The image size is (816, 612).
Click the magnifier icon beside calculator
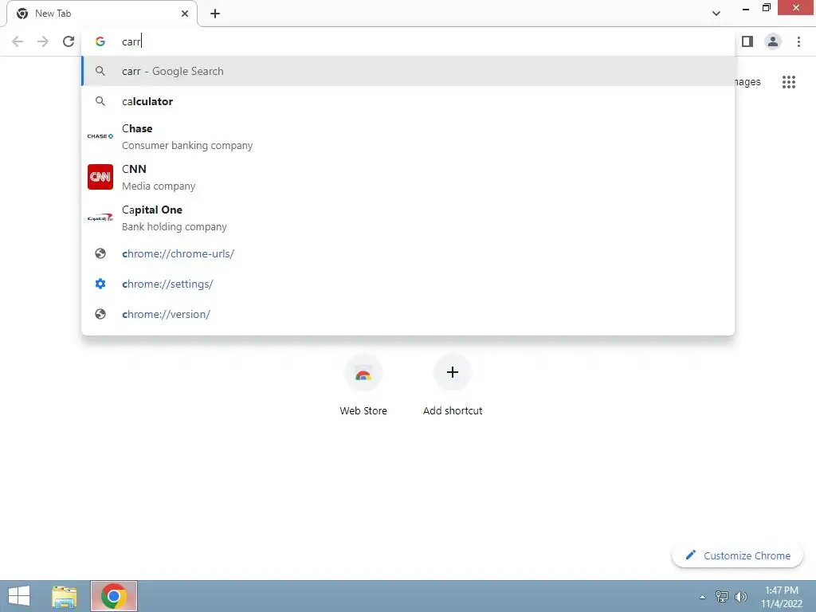(100, 101)
